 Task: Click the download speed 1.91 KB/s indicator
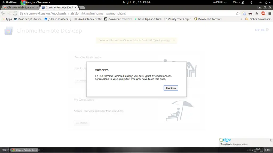coord(220,2)
